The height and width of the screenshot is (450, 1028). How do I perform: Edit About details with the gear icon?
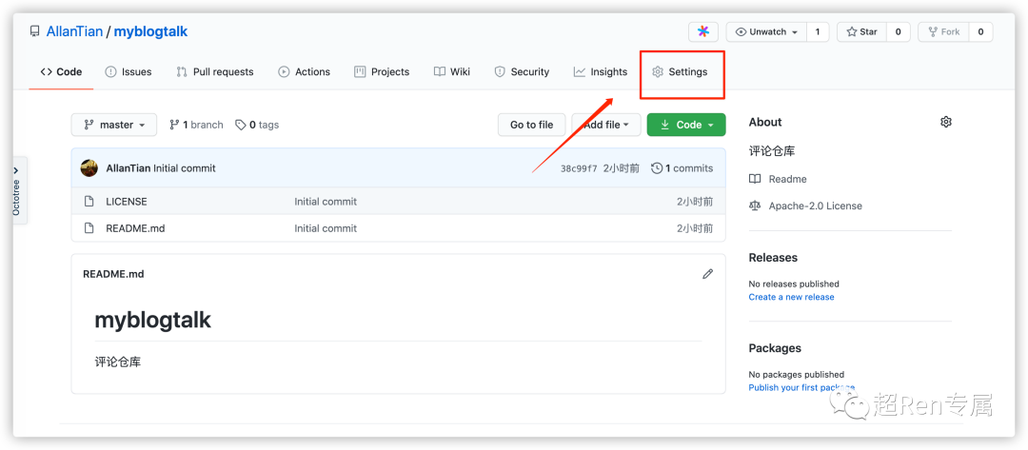[x=945, y=122]
